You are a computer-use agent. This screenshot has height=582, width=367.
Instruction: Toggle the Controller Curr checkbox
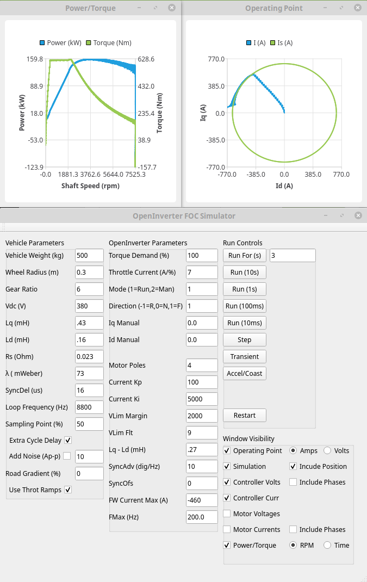[x=227, y=498]
